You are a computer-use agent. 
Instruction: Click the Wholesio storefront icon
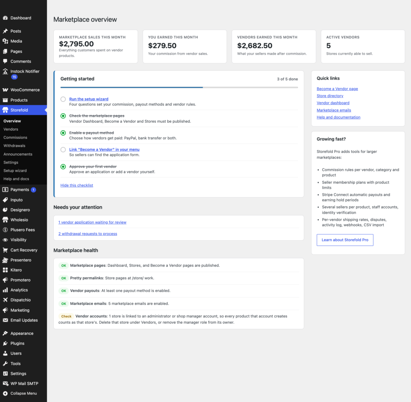point(5,220)
